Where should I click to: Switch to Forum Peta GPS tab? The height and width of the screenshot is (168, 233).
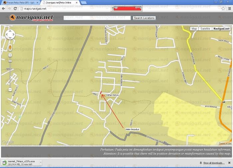click(x=21, y=3)
